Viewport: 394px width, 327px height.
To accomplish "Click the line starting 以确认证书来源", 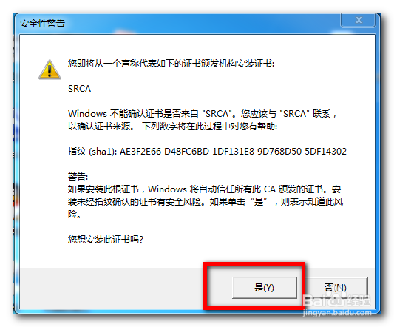I will tap(172, 127).
